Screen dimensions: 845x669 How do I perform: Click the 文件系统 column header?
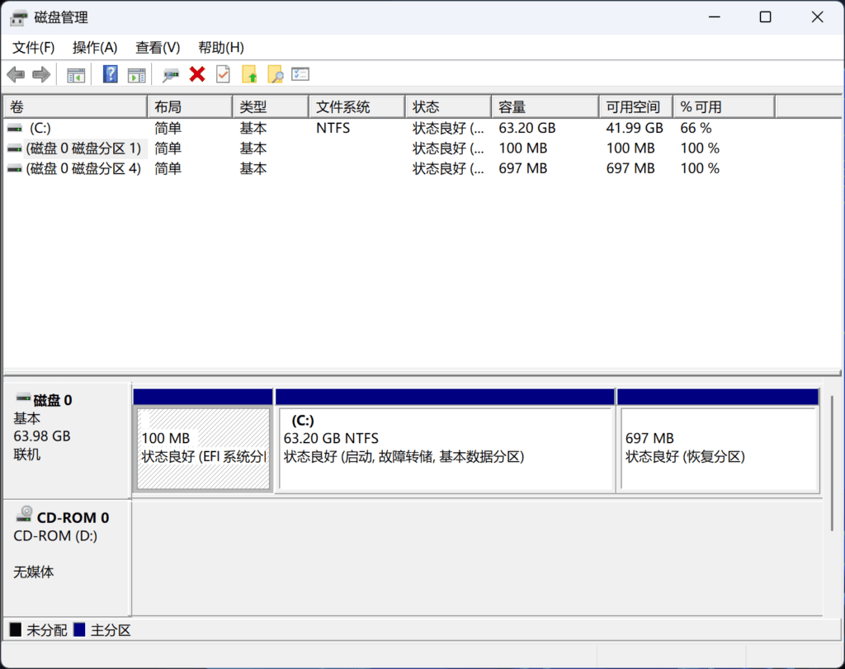pyautogui.click(x=356, y=107)
